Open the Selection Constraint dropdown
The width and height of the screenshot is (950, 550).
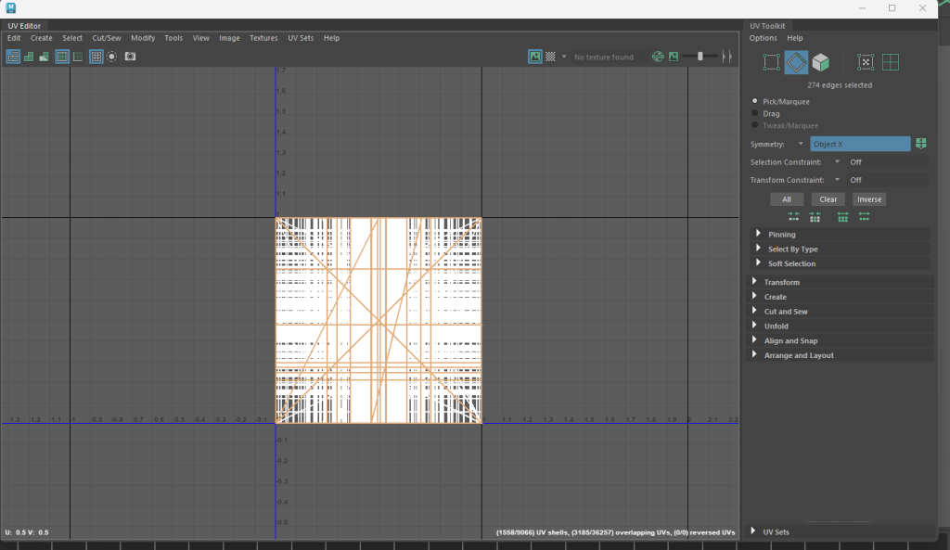(x=837, y=162)
